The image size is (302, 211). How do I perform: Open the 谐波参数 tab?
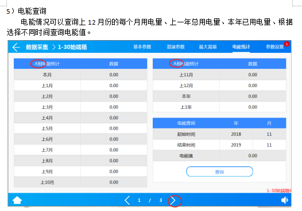click(x=176, y=47)
